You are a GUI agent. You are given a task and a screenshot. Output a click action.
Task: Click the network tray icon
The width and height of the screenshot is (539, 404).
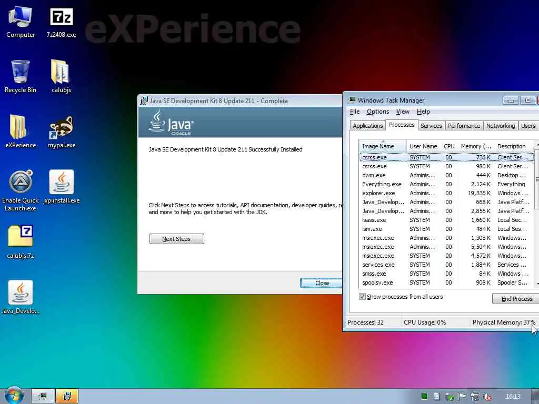point(475,397)
